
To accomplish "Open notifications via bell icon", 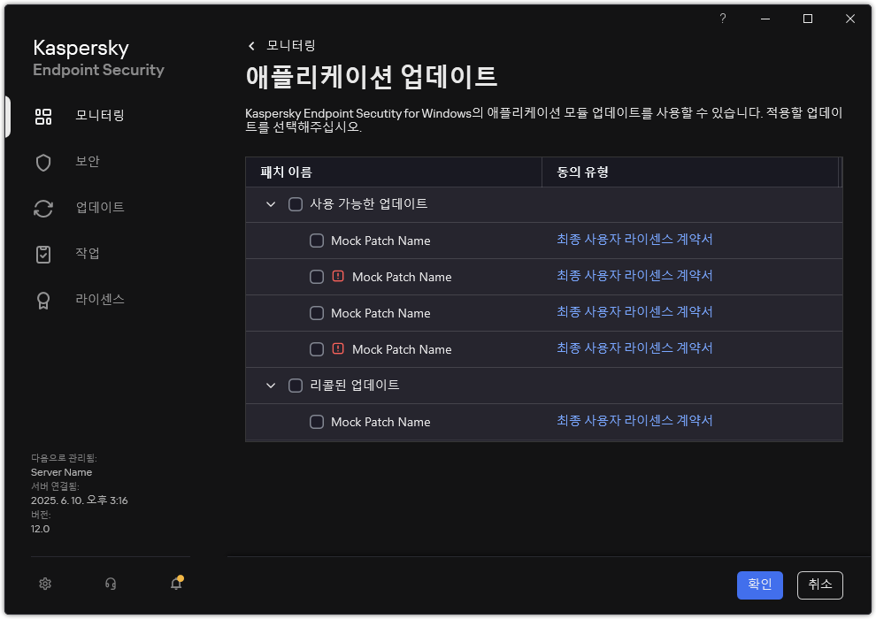I will (175, 584).
